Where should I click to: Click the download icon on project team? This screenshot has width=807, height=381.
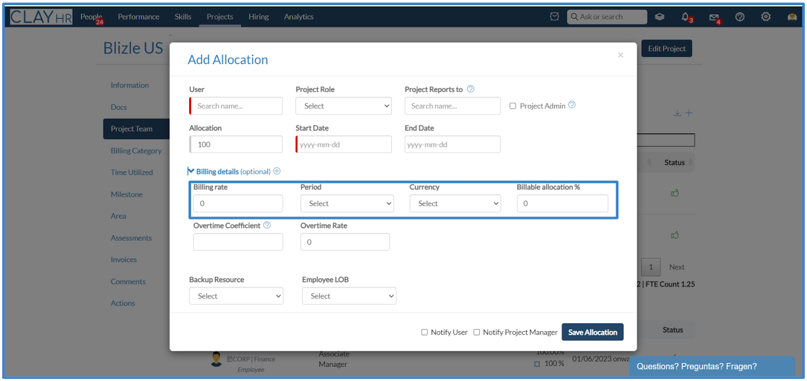[x=677, y=113]
